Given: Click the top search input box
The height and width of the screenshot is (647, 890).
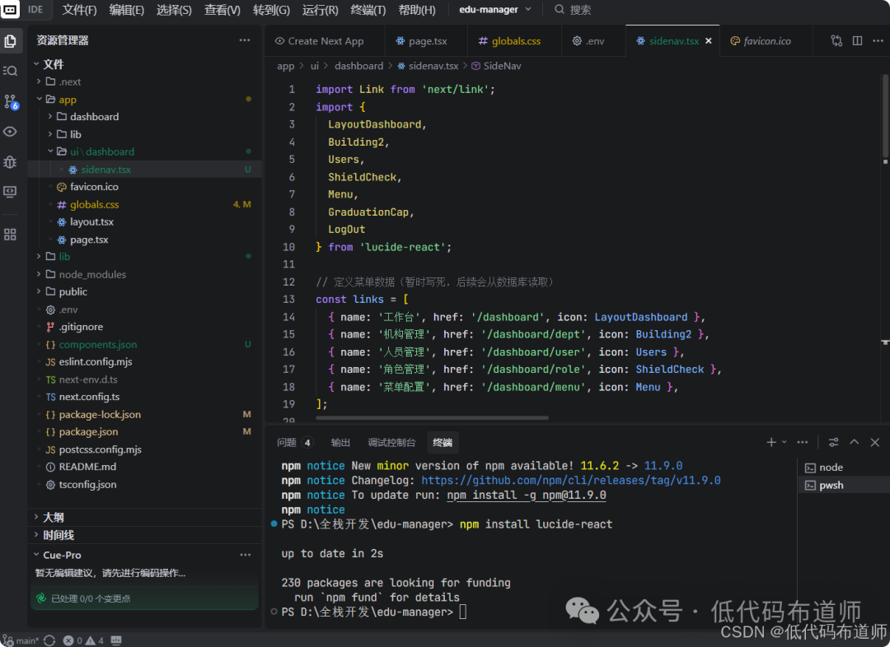Looking at the screenshot, I should click(x=580, y=10).
